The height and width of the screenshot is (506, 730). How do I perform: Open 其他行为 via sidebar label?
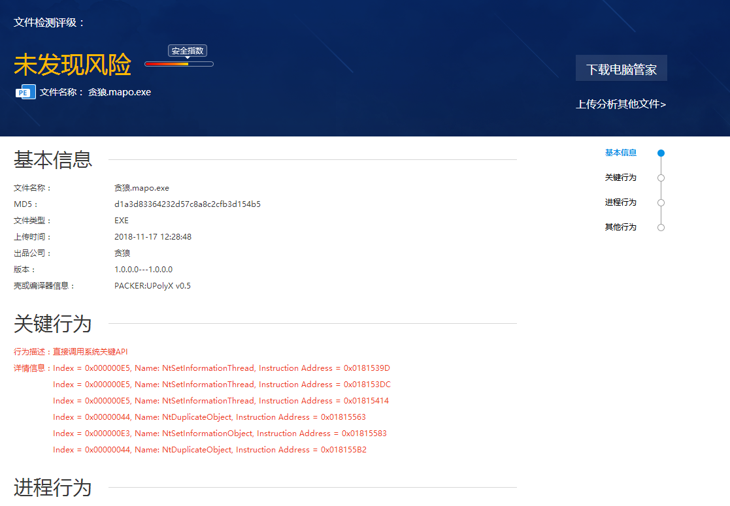(x=620, y=227)
